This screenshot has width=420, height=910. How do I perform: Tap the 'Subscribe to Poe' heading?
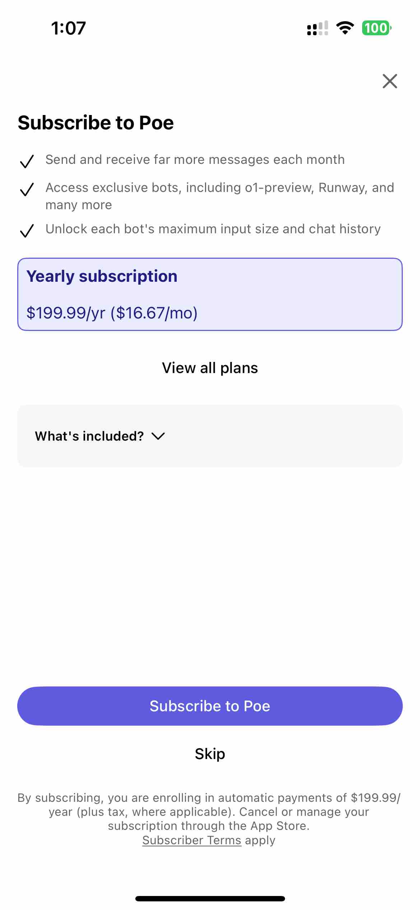coord(96,123)
